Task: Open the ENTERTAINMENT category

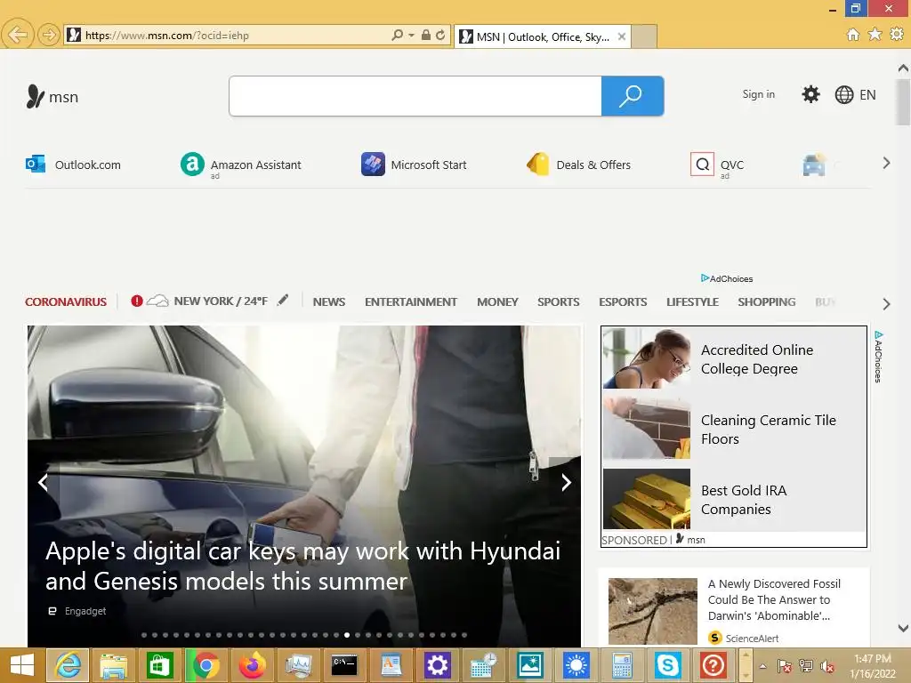Action: (x=411, y=302)
